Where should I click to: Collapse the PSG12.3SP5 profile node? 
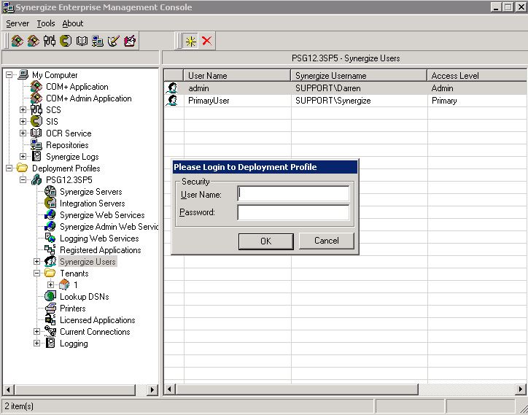(x=23, y=179)
